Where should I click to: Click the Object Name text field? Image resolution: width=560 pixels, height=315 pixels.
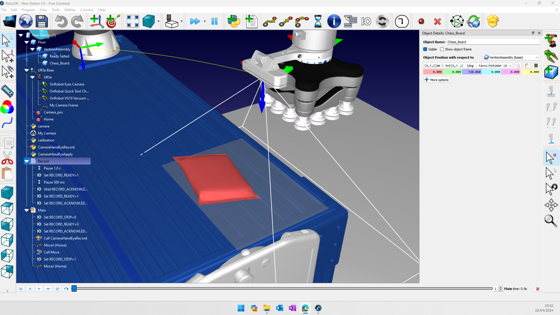click(x=492, y=42)
